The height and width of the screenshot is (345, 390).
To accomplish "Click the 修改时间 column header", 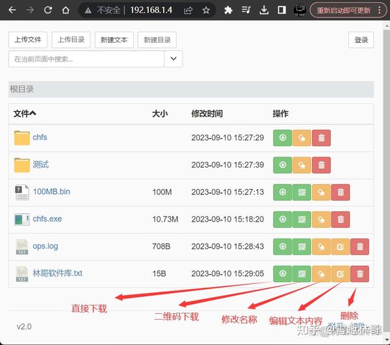I will 207,114.
